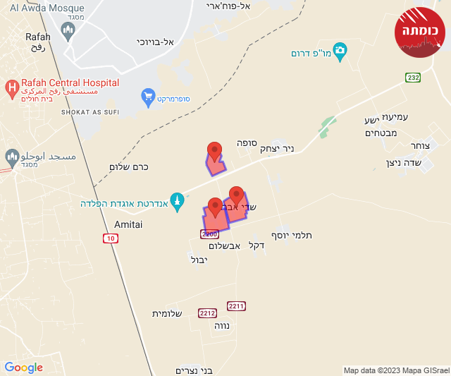This screenshot has height=376, width=451.
Task: Click the Map data ©2023 attribution text
Action: tap(397, 370)
